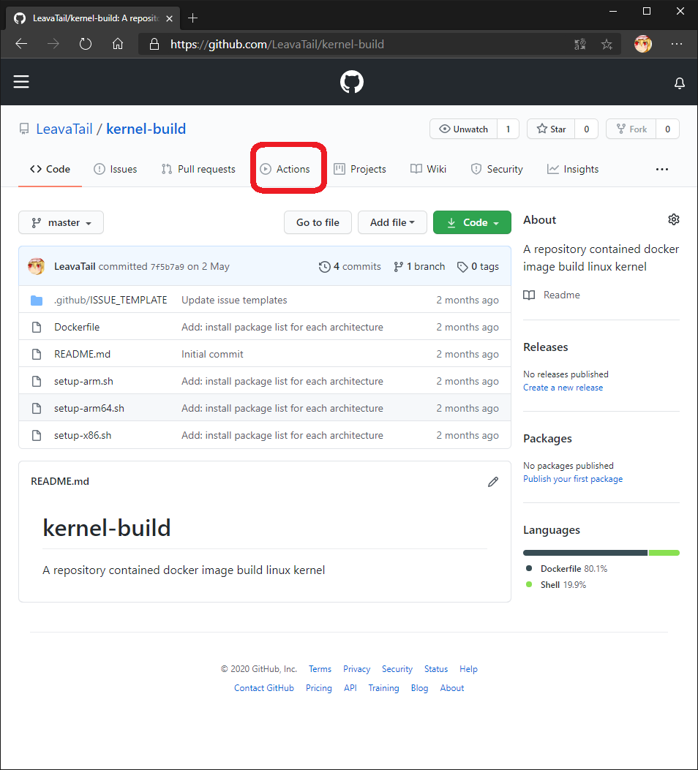Go to GitHub home via Octocat logo
Image resolution: width=698 pixels, height=770 pixels.
352,81
